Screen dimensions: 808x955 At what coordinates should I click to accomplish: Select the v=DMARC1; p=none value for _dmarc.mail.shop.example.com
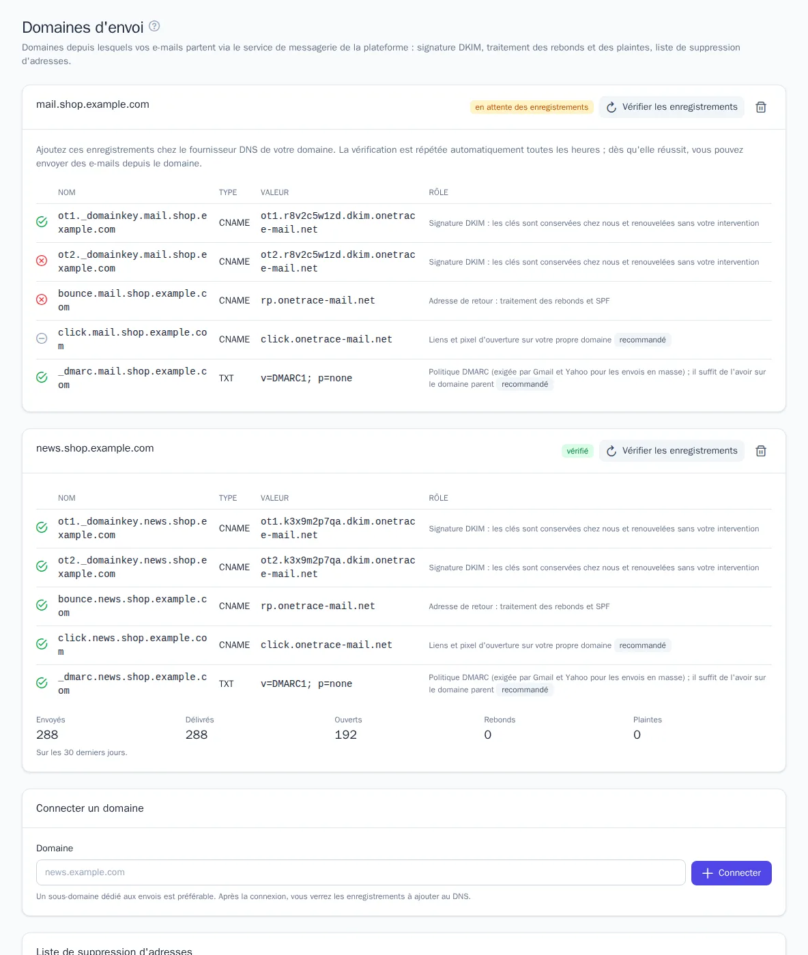click(x=306, y=379)
